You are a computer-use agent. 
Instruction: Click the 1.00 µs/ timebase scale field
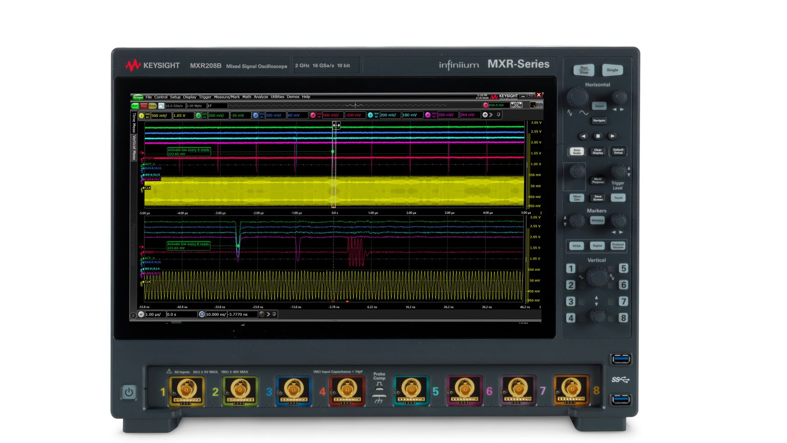155,314
